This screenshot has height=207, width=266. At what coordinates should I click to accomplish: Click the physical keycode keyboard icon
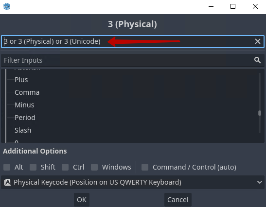click(x=8, y=182)
